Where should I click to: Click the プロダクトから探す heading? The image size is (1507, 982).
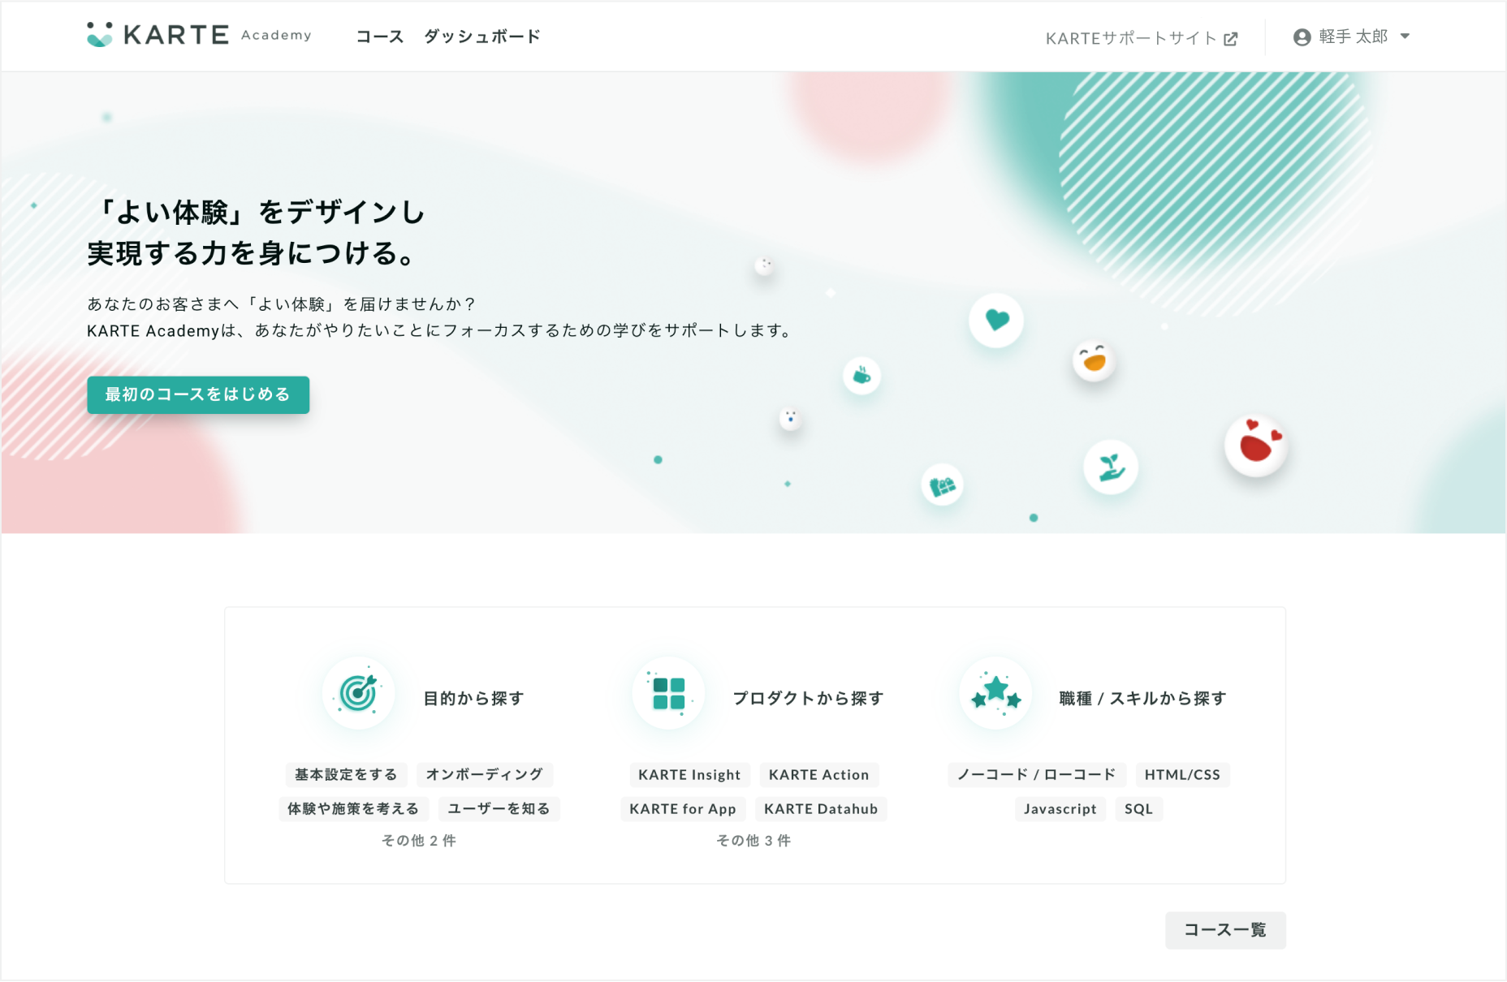click(x=809, y=698)
